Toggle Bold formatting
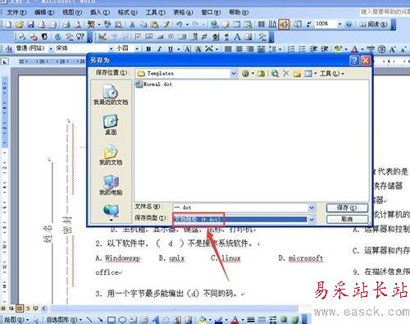 [x=148, y=49]
